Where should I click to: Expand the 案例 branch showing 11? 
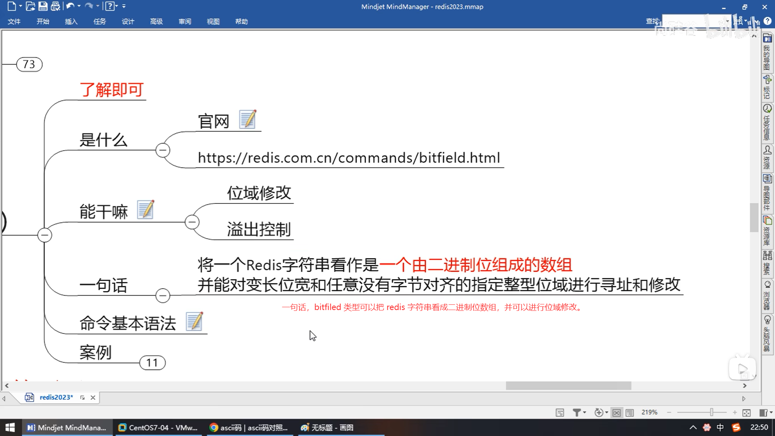(x=152, y=363)
